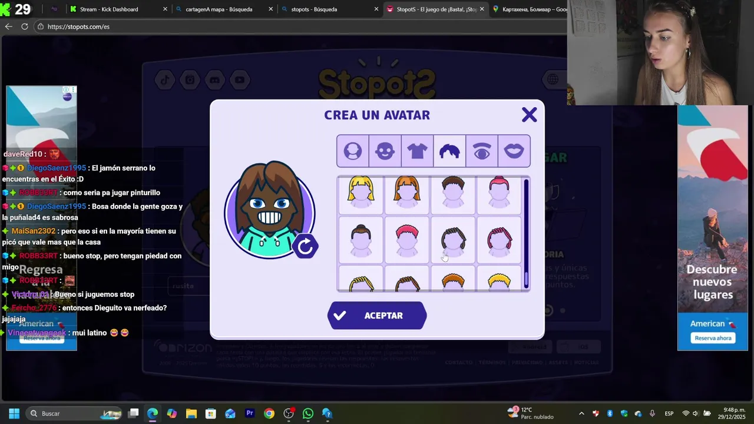
Task: Select the short pink curly hairstyle
Action: (x=407, y=240)
